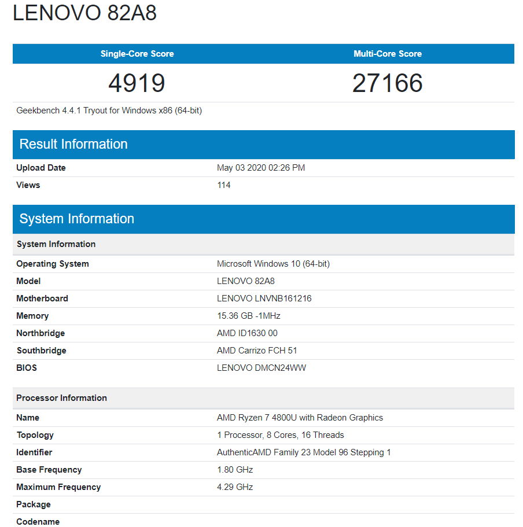Click the blue System Information section header
The height and width of the screenshot is (527, 523).
pos(263,219)
